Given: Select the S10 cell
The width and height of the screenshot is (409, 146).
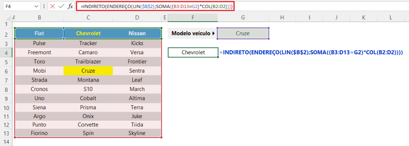Looking at the screenshot, I should click(x=88, y=89).
